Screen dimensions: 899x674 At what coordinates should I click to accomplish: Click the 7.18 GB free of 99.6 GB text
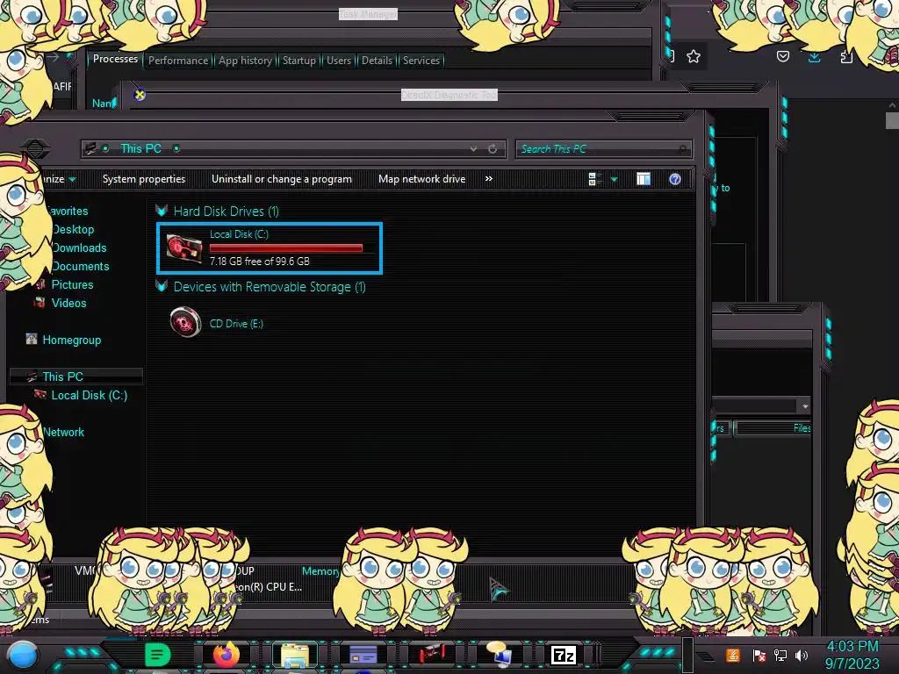coord(260,262)
